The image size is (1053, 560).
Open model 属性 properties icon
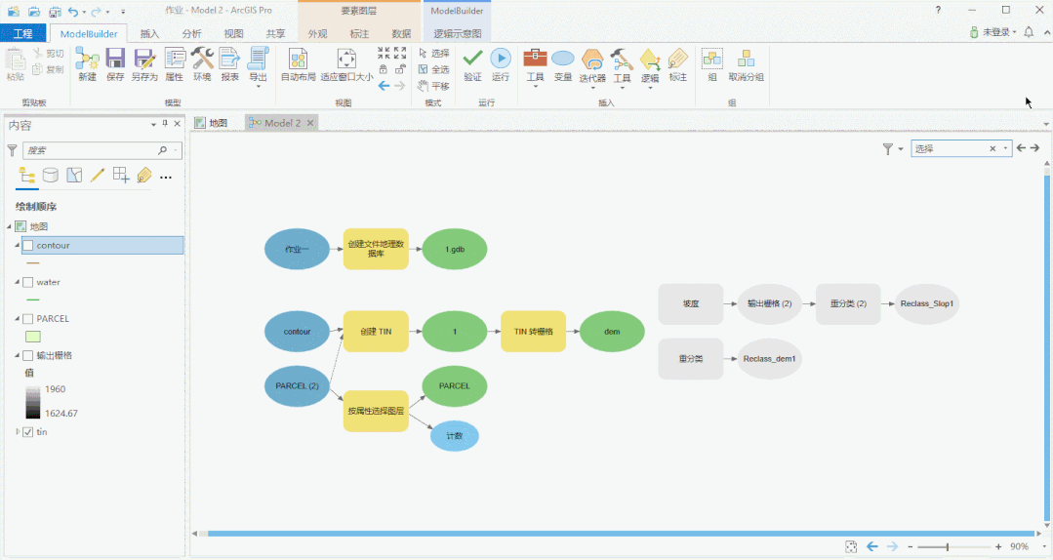coord(175,60)
